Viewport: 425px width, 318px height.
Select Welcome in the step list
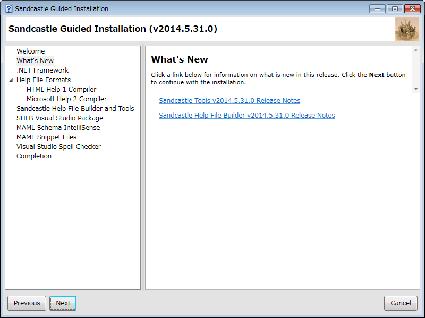[30, 51]
